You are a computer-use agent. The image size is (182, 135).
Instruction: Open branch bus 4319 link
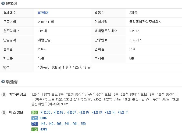44,129
